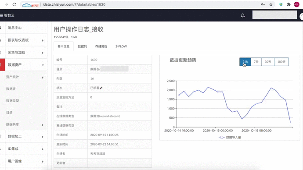
Task: Open 数据共享 submenu item
Action: (13, 124)
